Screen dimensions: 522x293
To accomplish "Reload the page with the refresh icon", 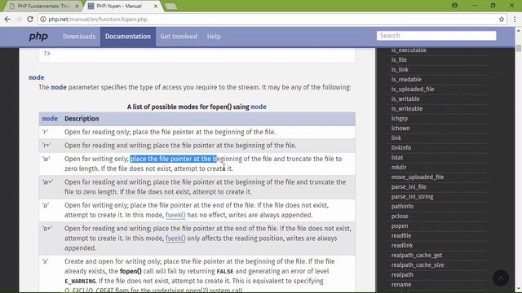I will point(30,20).
